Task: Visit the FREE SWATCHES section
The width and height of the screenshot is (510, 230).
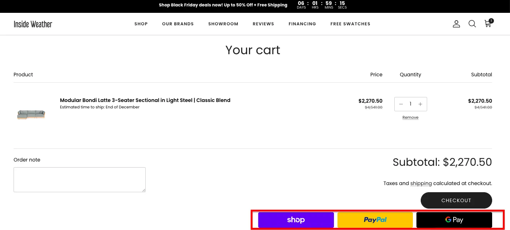Action: [350, 24]
